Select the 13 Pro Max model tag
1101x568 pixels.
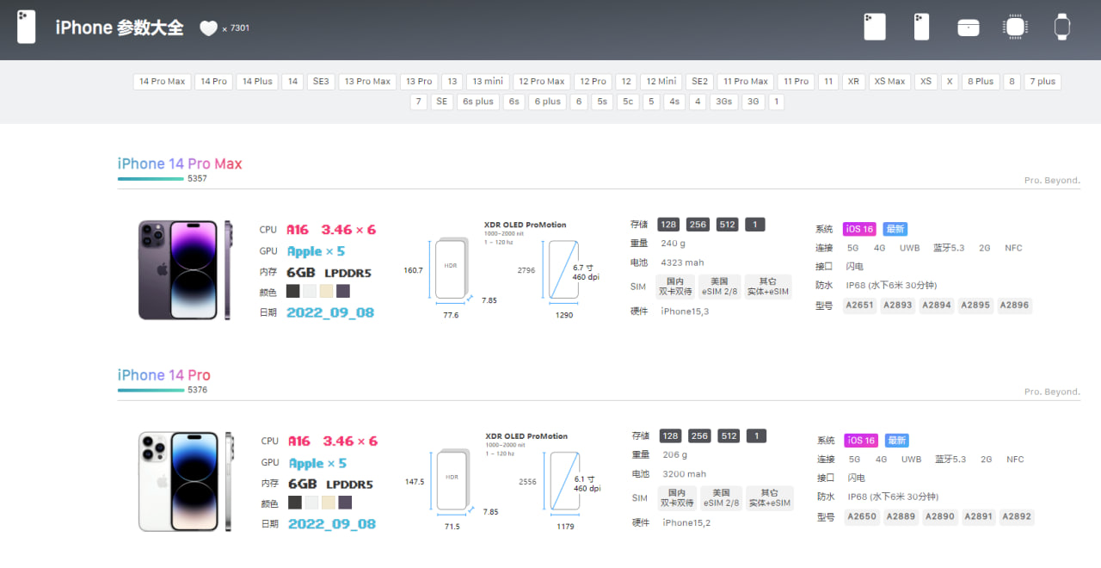point(367,82)
